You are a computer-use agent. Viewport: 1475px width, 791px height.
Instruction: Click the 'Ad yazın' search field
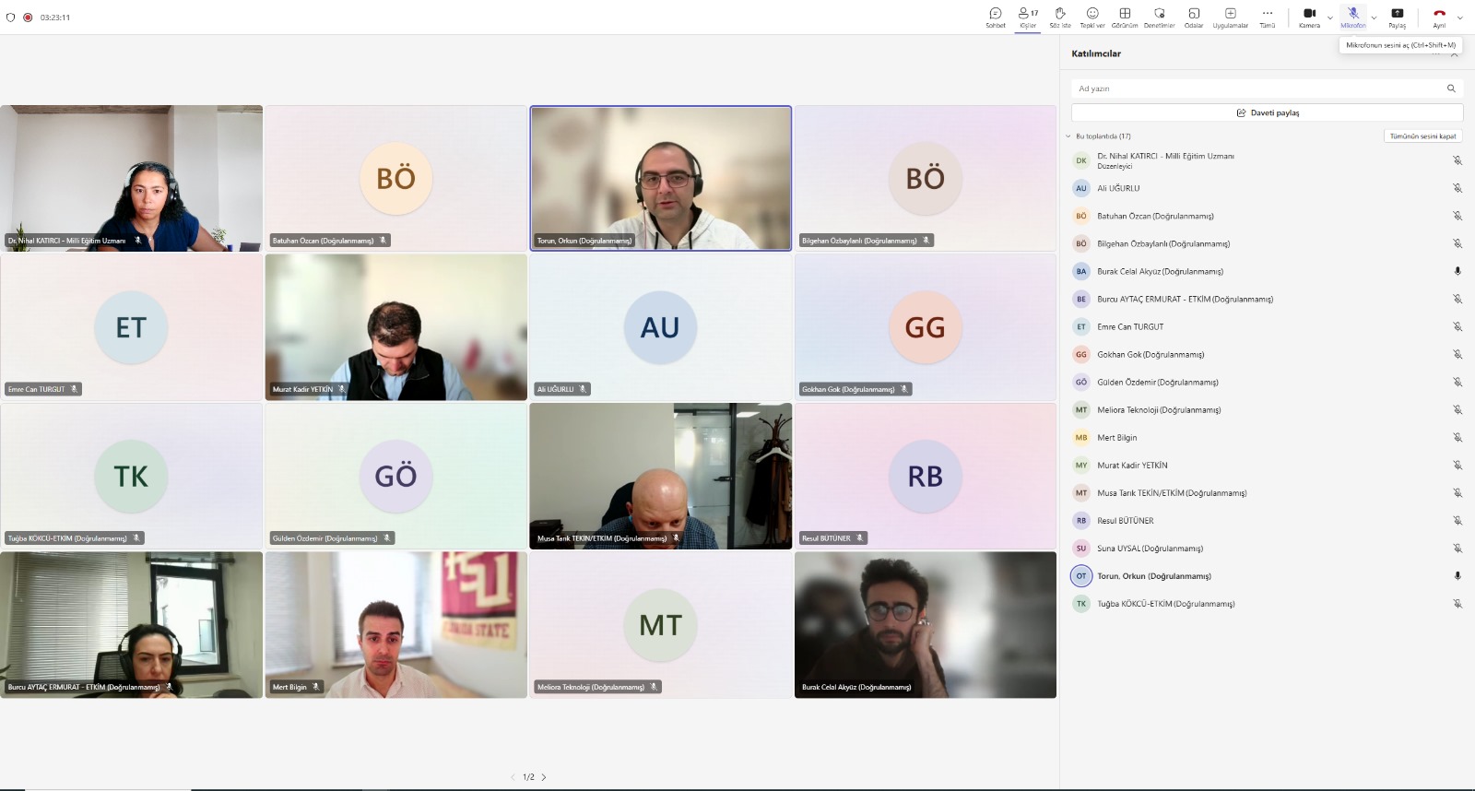(1254, 89)
